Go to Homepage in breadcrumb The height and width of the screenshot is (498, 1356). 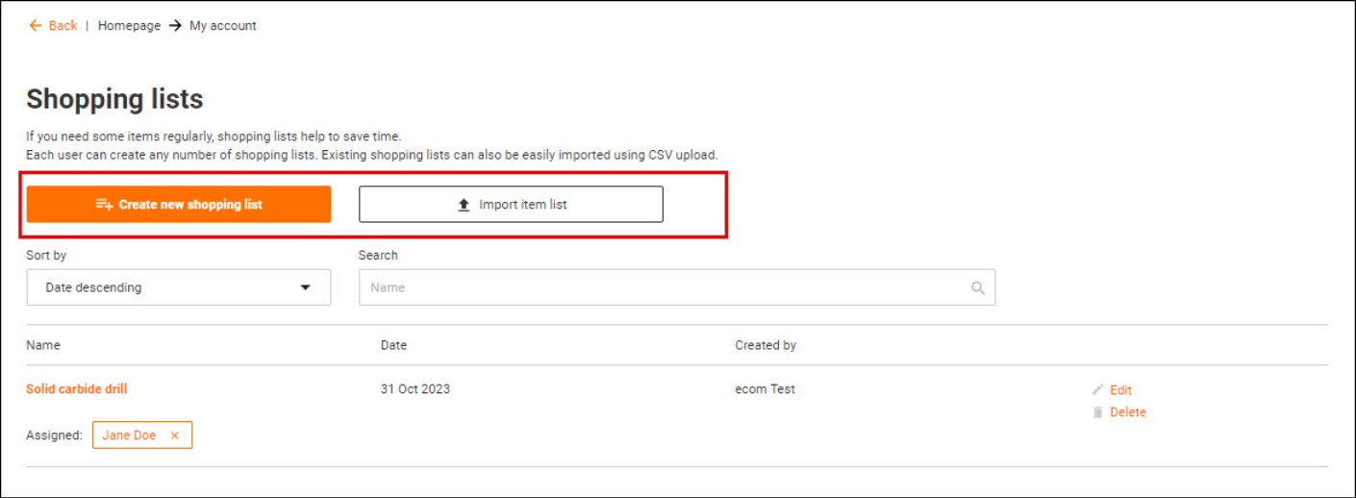coord(129,26)
